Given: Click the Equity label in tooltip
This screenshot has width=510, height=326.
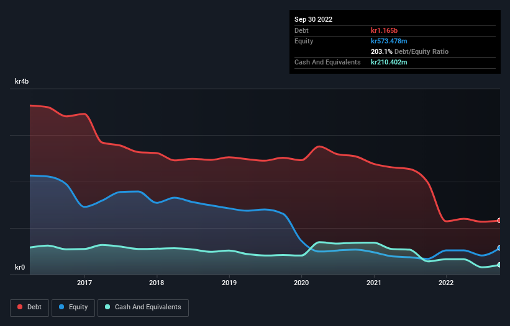Looking at the screenshot, I should click(x=304, y=41).
